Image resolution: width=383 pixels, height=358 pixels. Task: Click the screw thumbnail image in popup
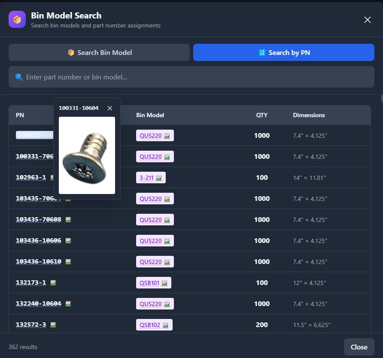pos(87,155)
